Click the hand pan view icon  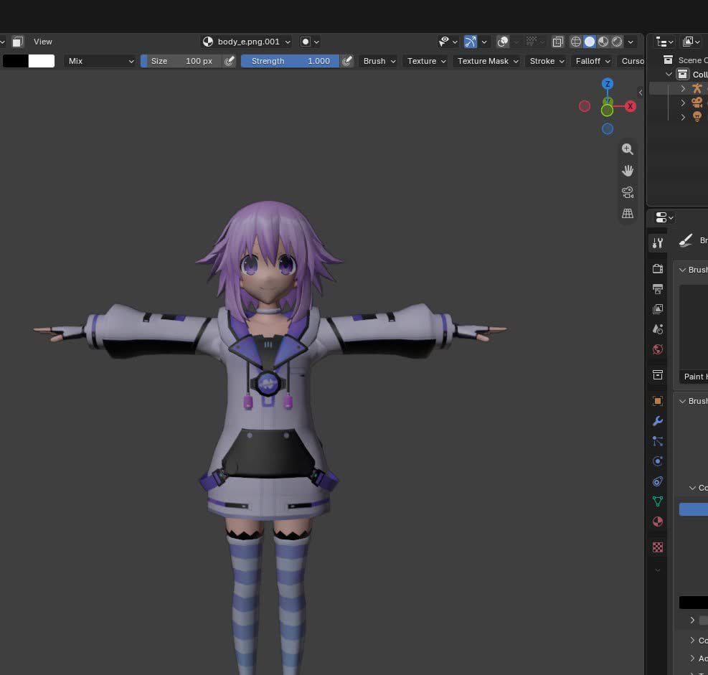coord(627,171)
